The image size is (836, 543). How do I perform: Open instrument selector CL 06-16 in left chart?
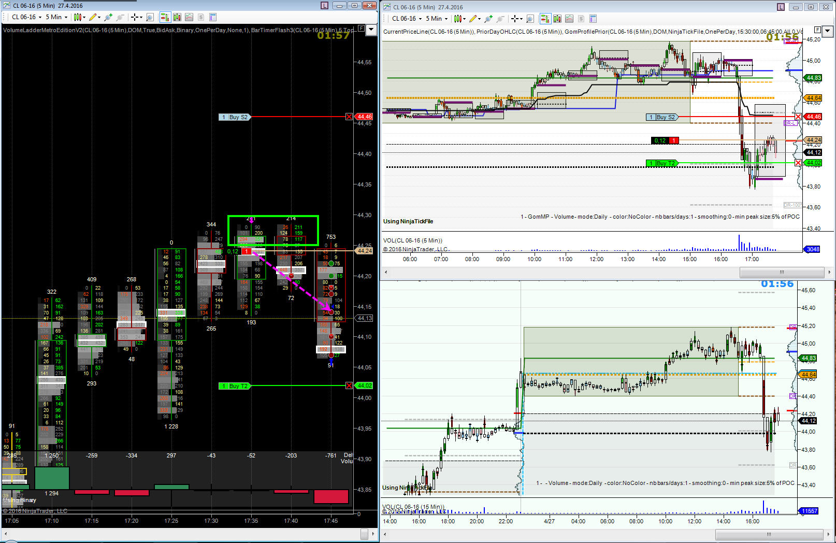tap(26, 17)
